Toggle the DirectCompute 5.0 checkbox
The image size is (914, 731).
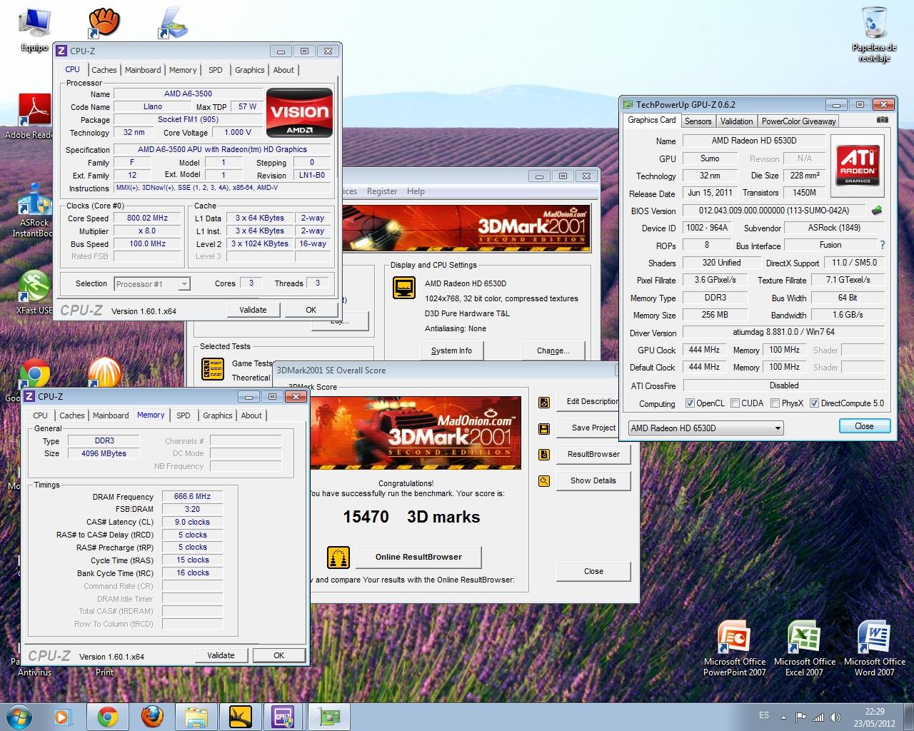[x=815, y=403]
